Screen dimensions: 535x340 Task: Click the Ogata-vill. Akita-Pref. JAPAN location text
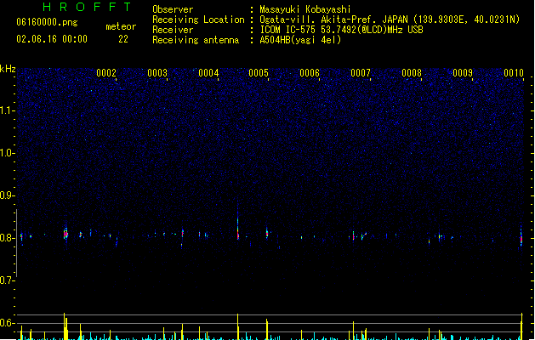tap(390, 20)
